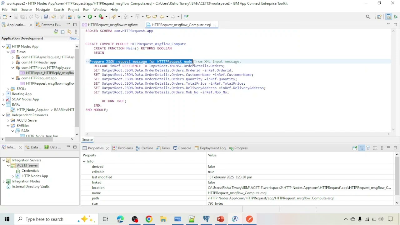The image size is (400, 225).
Task: Collapse the Flows folder
Action: coord(8,52)
